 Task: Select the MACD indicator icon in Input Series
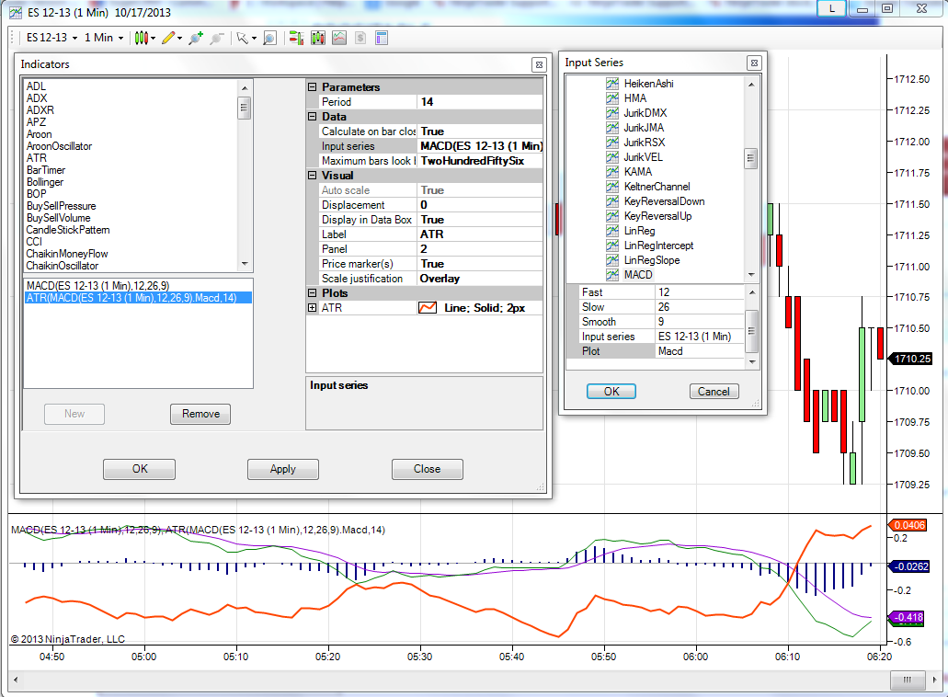click(612, 274)
